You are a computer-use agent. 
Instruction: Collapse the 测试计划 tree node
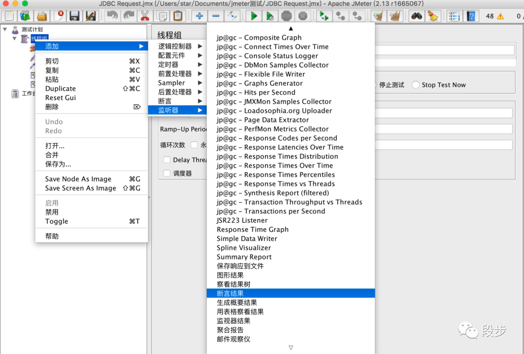5,30
